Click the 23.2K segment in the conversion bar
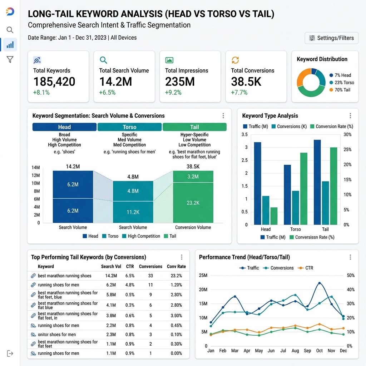Screen dimensions: 366x366 193,203
